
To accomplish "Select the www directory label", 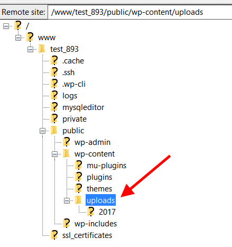I will click(x=47, y=38).
